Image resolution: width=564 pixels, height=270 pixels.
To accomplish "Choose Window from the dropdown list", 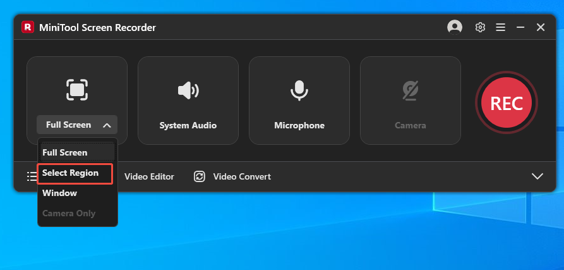I will [77, 193].
